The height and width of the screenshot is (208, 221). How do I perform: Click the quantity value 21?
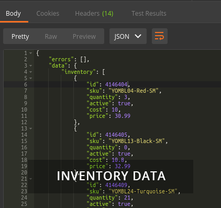click(127, 198)
